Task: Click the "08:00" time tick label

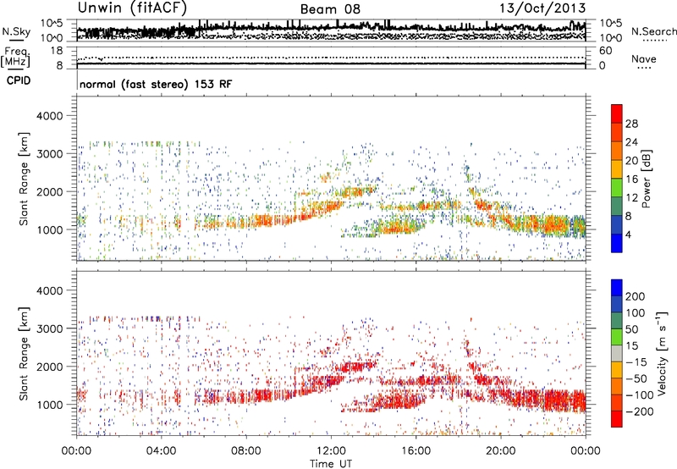Action: [246, 451]
